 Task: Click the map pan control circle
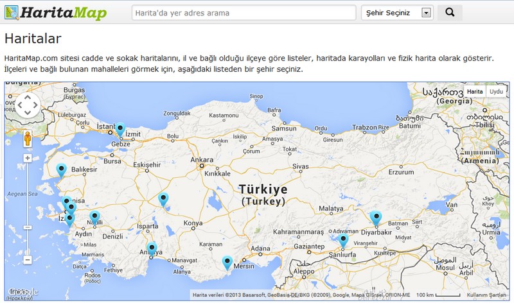pyautogui.click(x=28, y=105)
